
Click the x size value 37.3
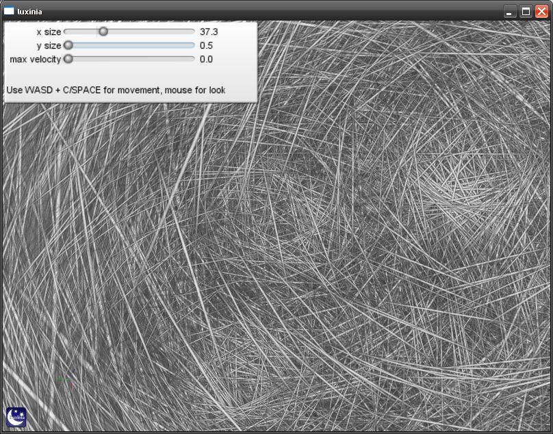pyautogui.click(x=208, y=31)
